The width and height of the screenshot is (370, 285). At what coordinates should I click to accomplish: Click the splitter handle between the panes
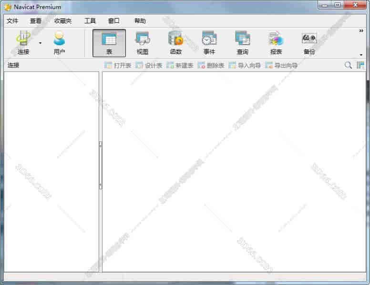101,165
